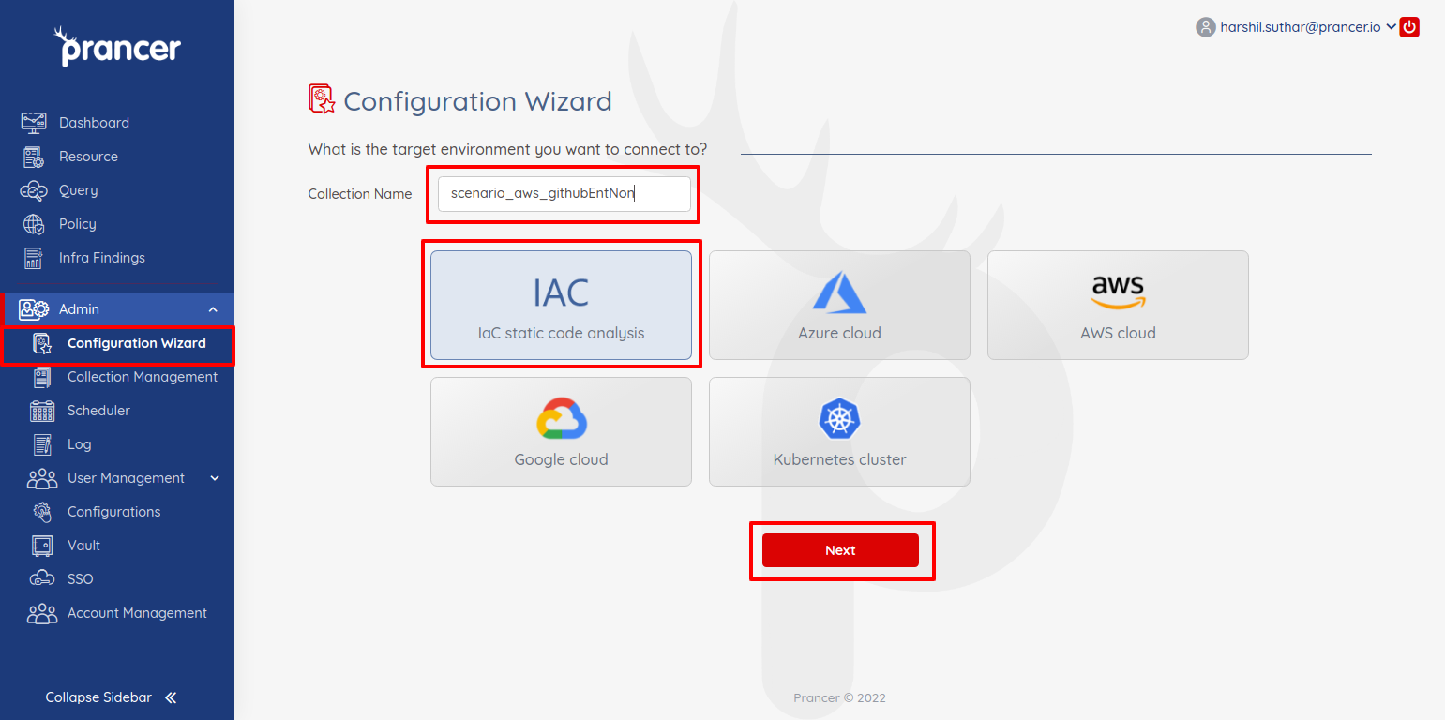Click the red power logout icon

click(1409, 27)
